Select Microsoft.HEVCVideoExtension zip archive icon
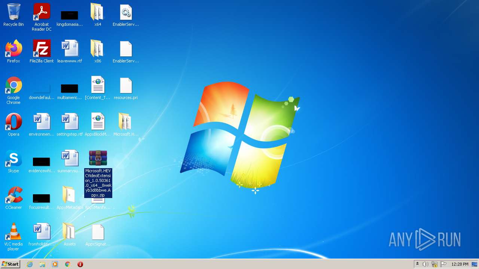The image size is (479, 269). (x=98, y=158)
